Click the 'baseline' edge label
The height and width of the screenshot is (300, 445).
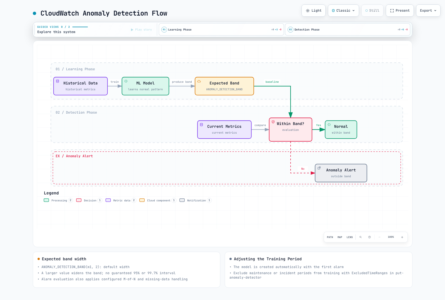point(272,82)
